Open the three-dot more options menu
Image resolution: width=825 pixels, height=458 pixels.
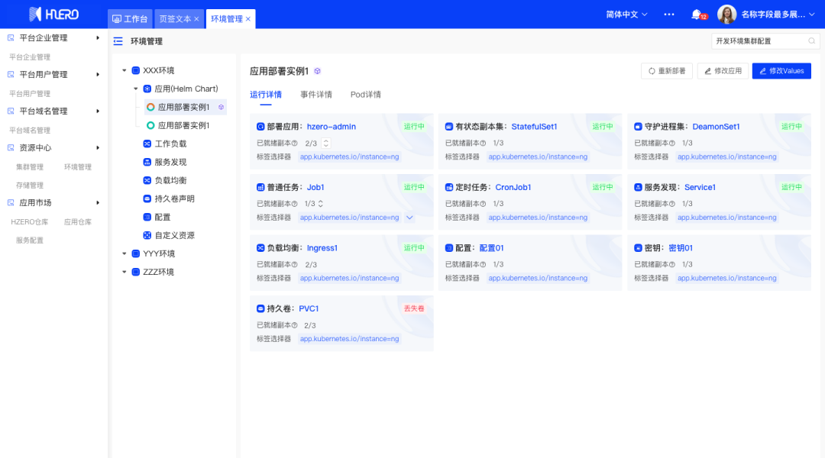coord(669,15)
